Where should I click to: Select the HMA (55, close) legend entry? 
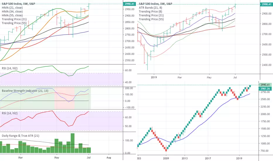12,15
